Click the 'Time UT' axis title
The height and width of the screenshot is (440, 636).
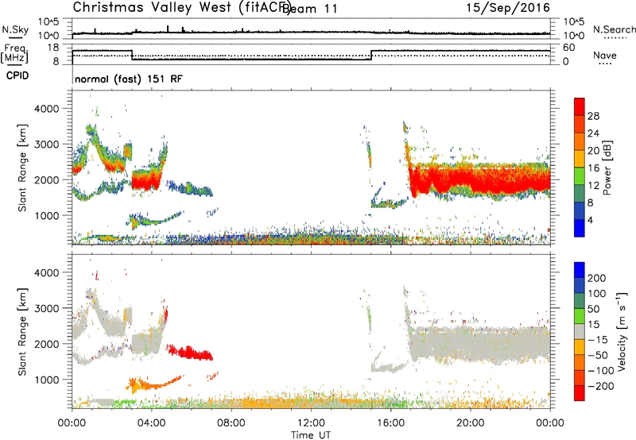311,435
